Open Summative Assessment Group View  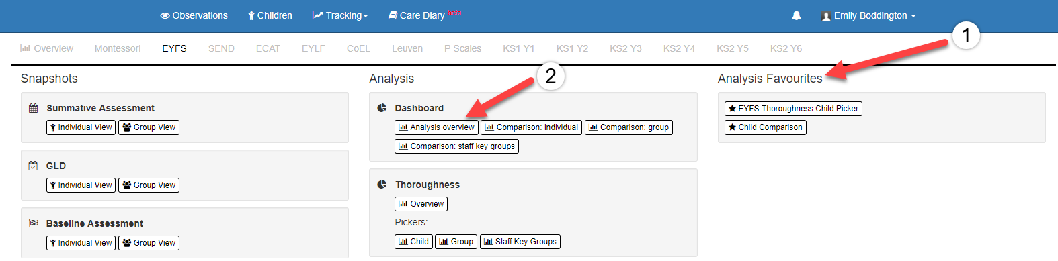(149, 127)
